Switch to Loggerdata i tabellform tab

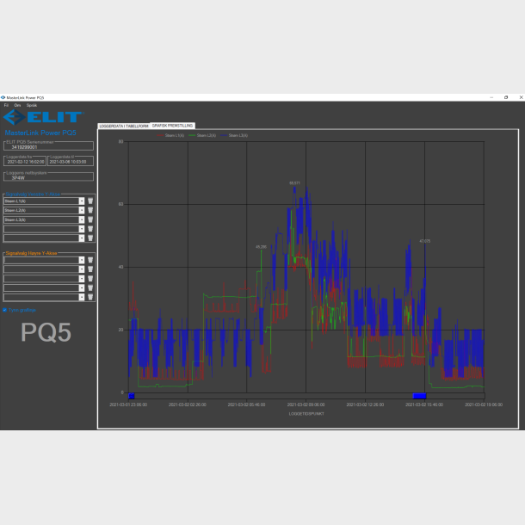(124, 127)
